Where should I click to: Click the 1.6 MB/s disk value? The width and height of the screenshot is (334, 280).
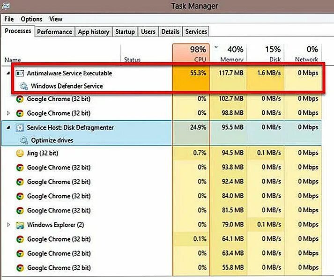coord(269,73)
